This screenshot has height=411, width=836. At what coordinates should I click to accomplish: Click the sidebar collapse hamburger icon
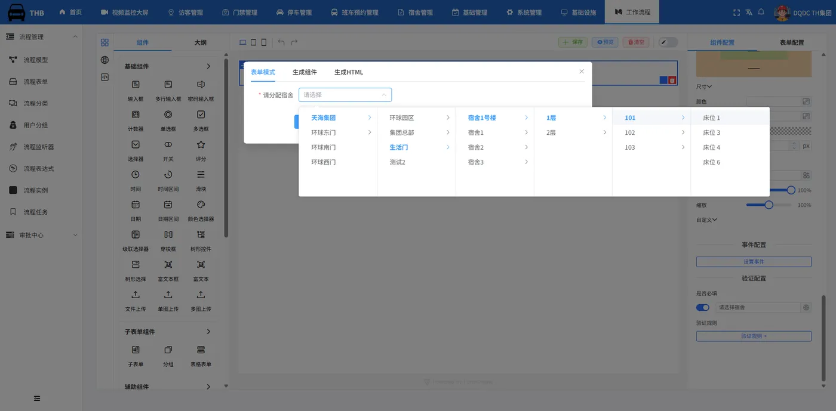point(37,398)
